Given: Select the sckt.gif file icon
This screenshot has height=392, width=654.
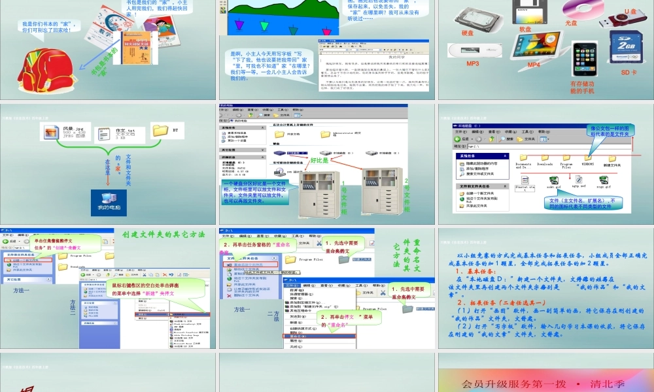Looking at the screenshot, I should (x=553, y=180).
